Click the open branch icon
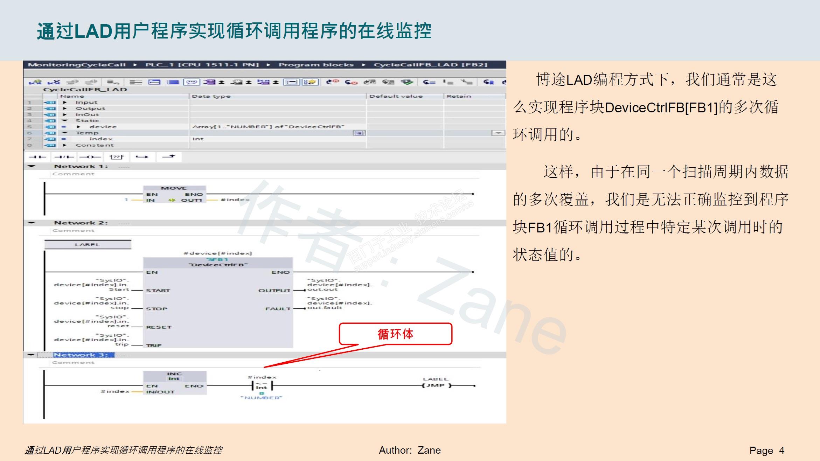Screen dimensions: 820x461 click(x=142, y=157)
